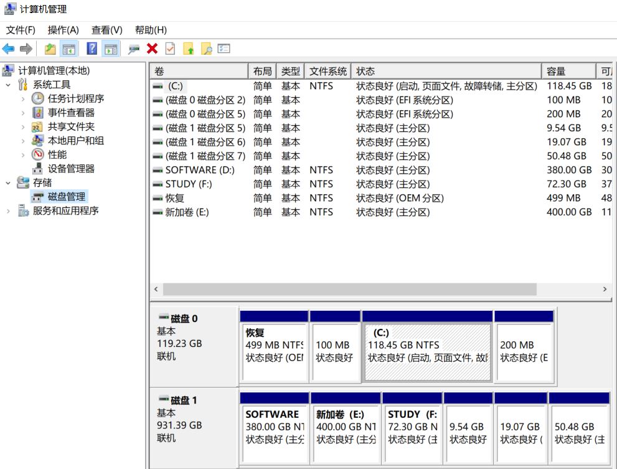Expand the 服务和应用程序 node

8,211
